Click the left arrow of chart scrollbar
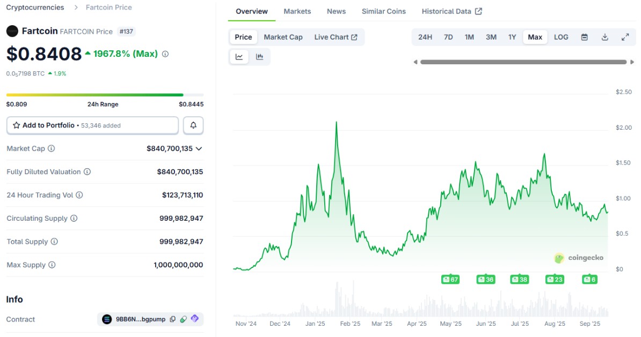 [x=415, y=62]
